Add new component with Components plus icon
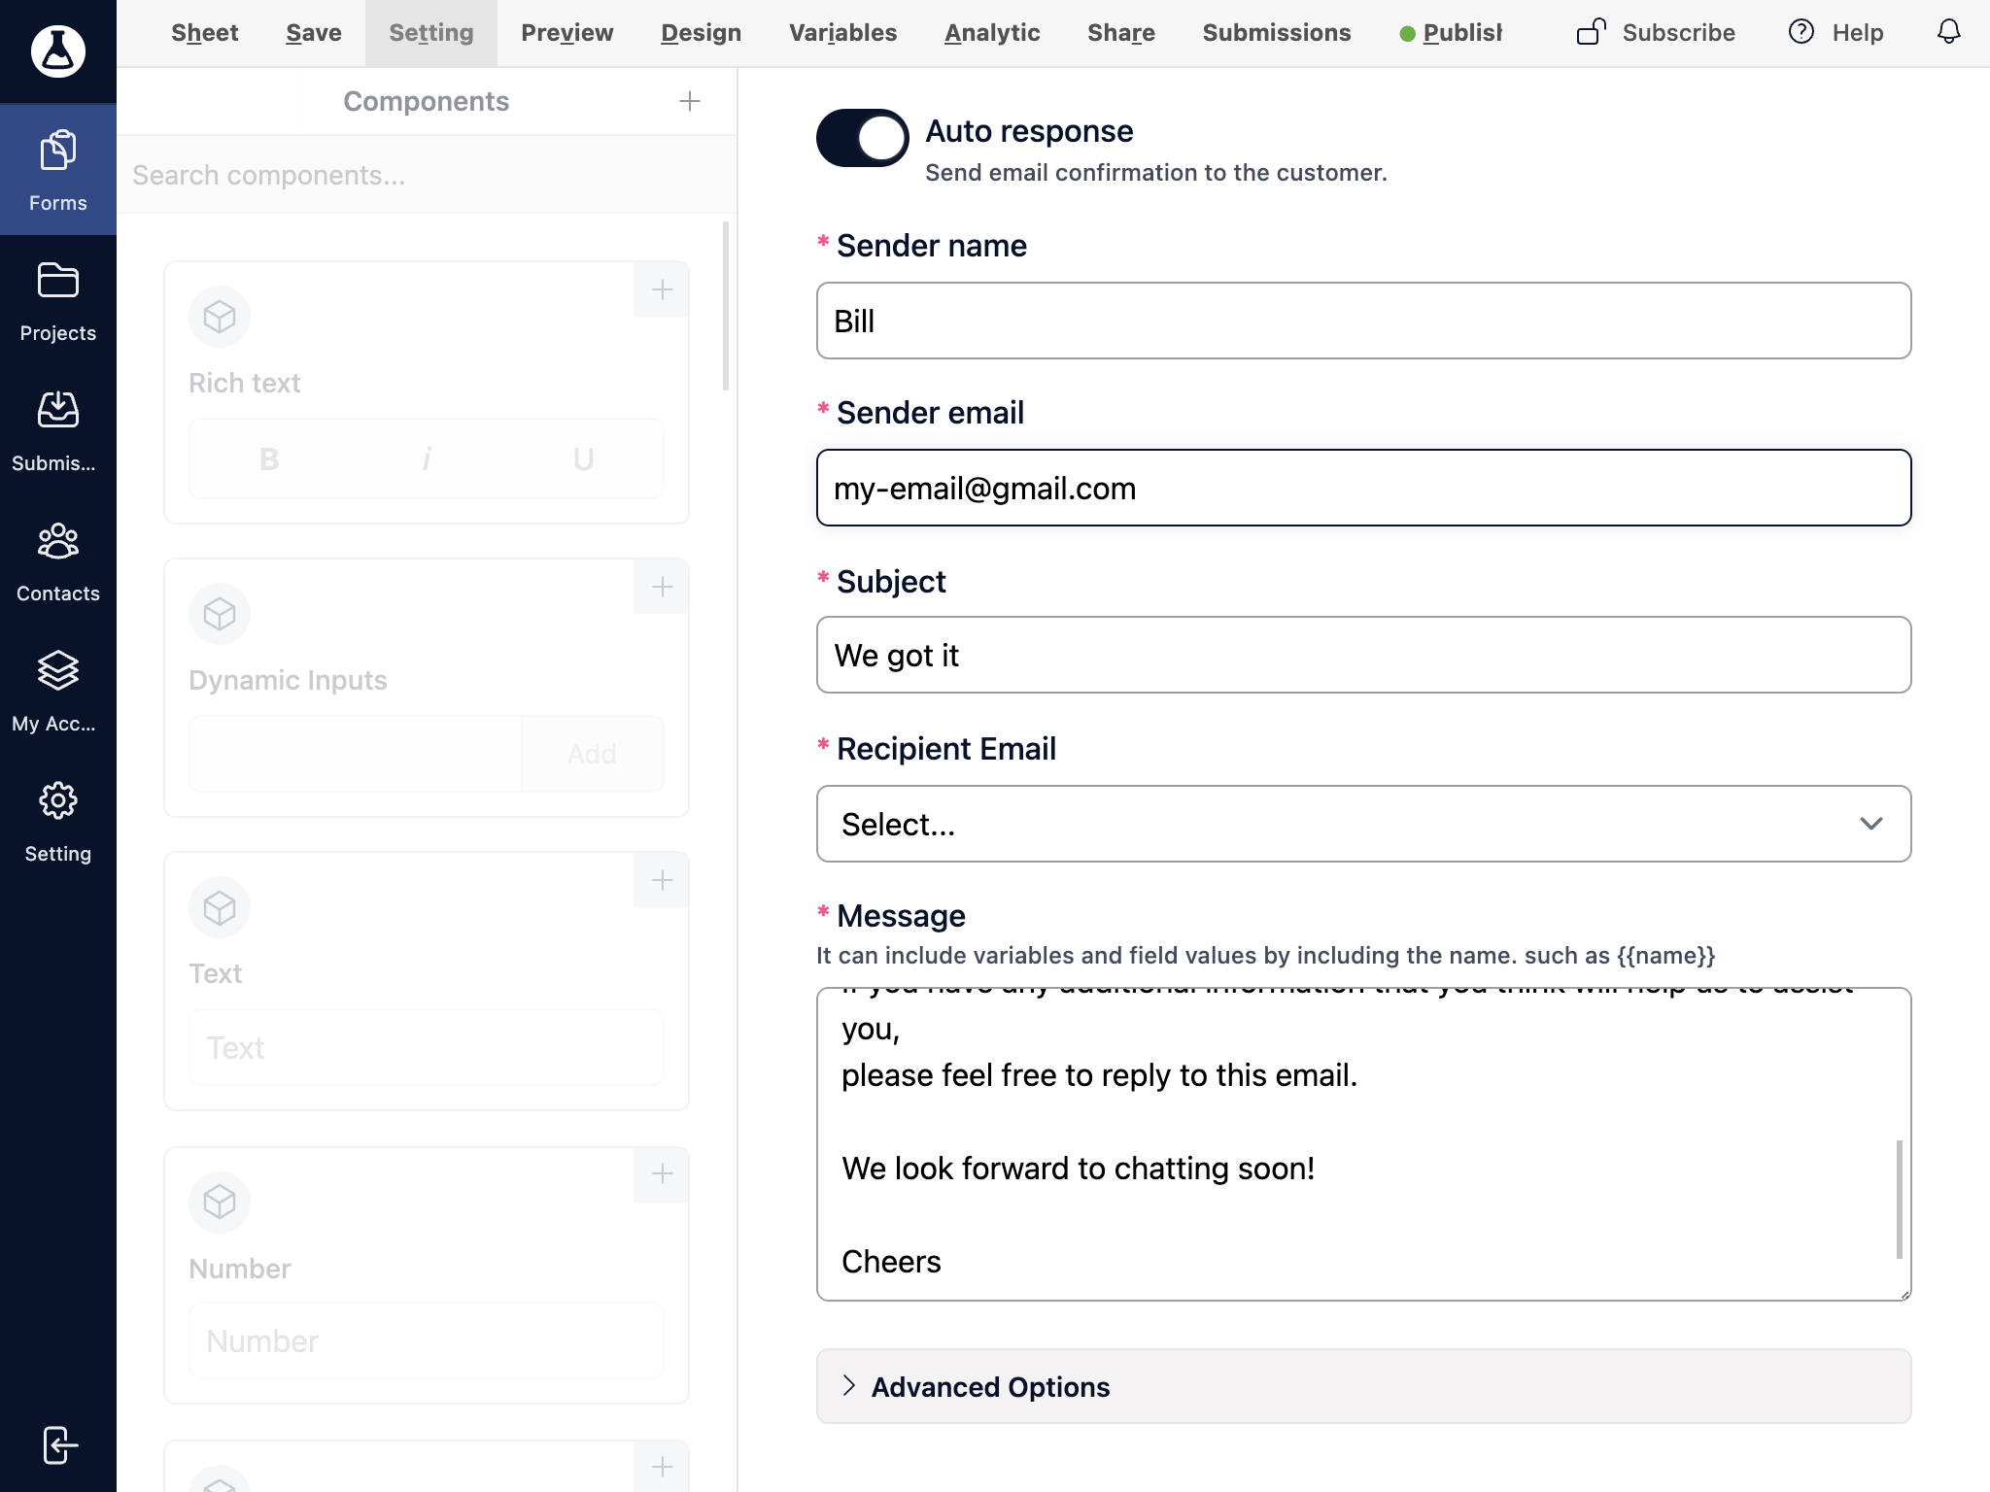 tap(690, 101)
